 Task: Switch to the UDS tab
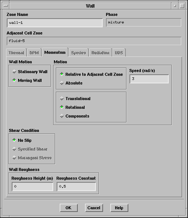click(x=119, y=53)
